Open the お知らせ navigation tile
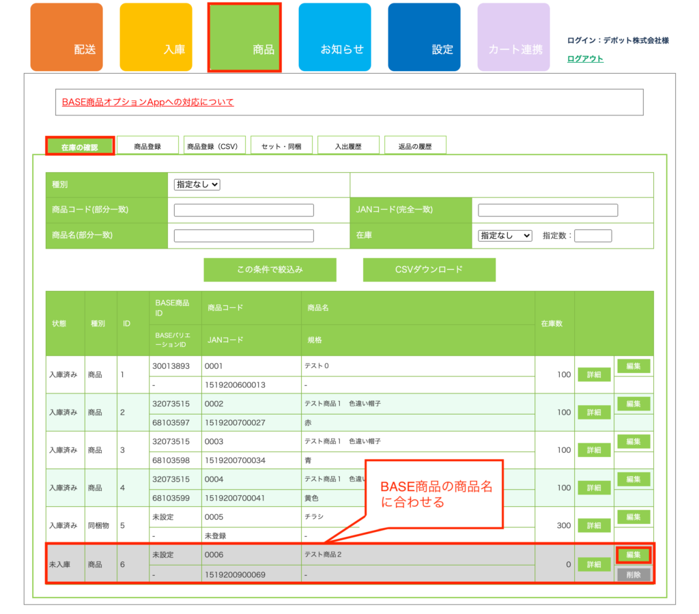This screenshot has width=699, height=614. click(334, 38)
